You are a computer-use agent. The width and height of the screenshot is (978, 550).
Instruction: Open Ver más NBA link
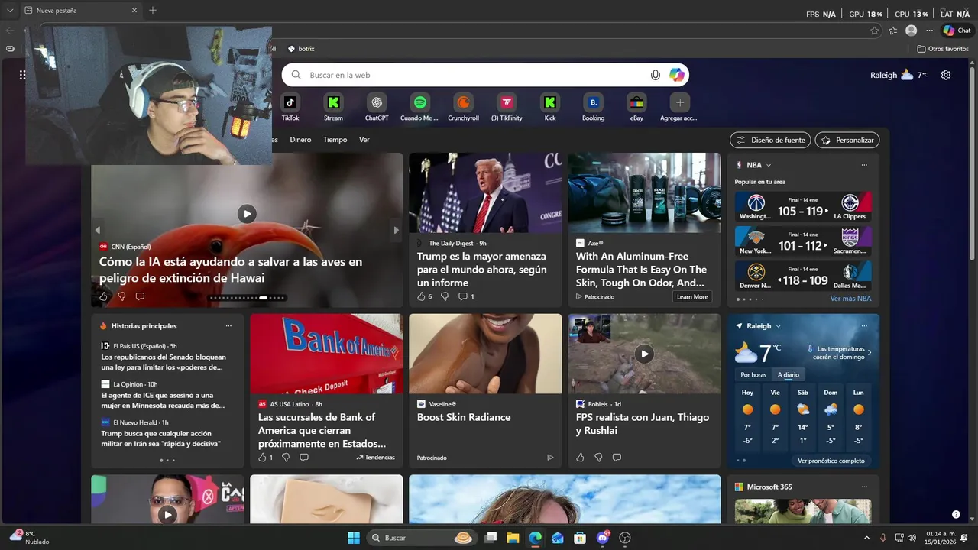[x=850, y=299]
